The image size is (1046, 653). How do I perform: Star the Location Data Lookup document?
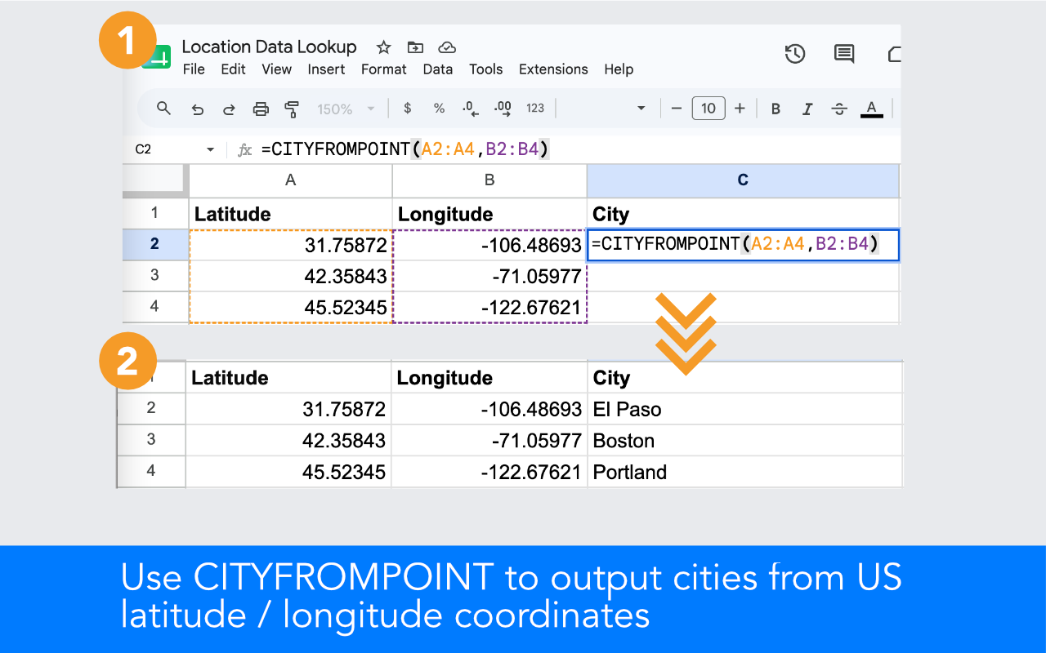coord(383,47)
